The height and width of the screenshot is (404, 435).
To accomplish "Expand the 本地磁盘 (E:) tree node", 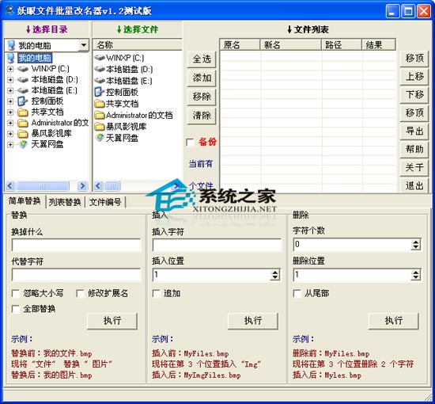I will tap(10, 90).
